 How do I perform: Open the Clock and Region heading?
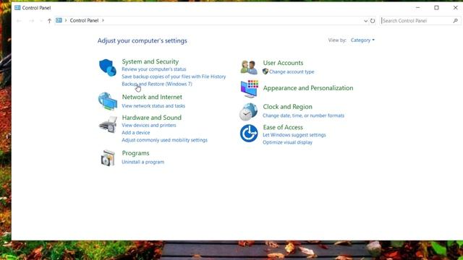click(x=288, y=107)
